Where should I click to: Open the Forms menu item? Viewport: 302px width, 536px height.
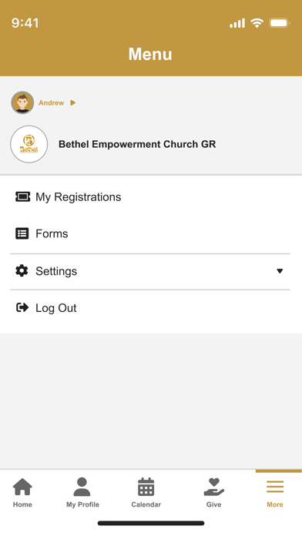150,234
